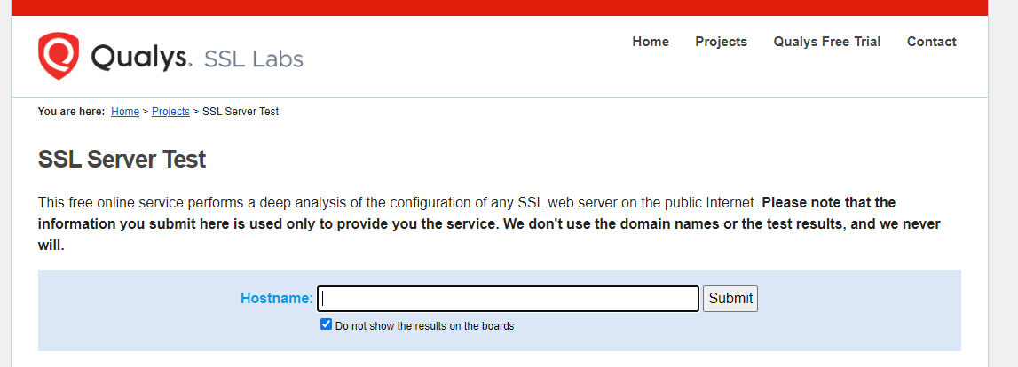Select Contact in the top navigation
Viewport: 1018px width, 367px height.
tap(931, 42)
